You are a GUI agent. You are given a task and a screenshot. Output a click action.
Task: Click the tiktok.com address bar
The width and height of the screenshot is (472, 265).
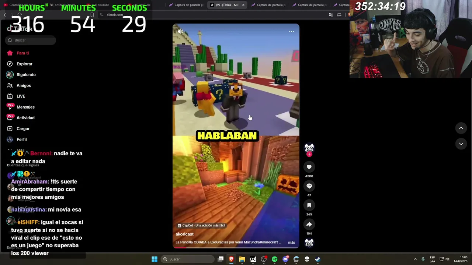(115, 15)
